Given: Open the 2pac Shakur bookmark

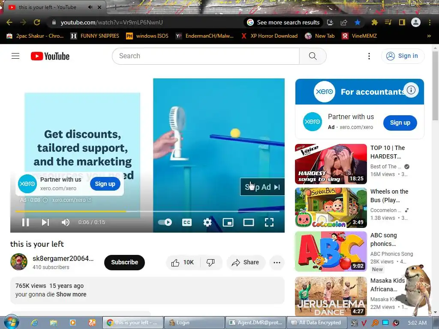Looking at the screenshot, I should pyautogui.click(x=35, y=36).
